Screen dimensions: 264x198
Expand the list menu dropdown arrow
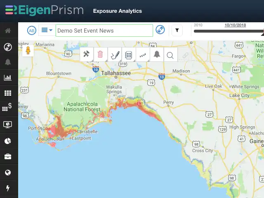[x=51, y=30]
